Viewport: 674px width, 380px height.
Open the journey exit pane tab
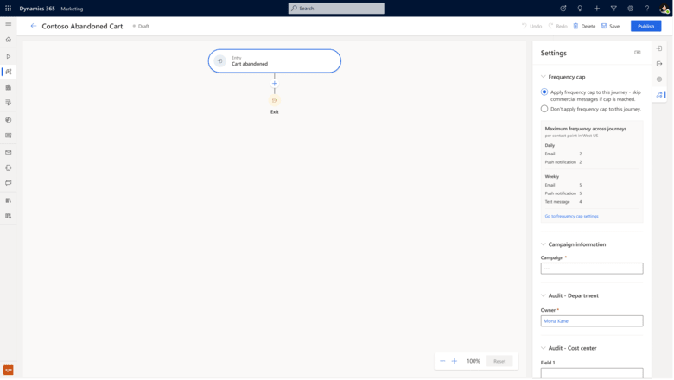coord(659,64)
